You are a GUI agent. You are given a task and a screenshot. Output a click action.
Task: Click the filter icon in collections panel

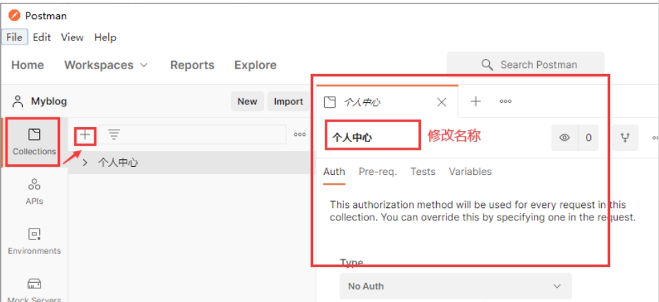coord(114,135)
